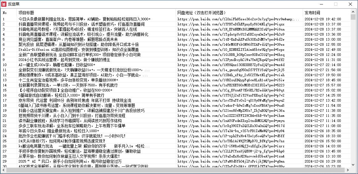Screen dimensions: 358x174
Task: Click Baidu link ending pwd=6hsq
Action: pyautogui.click(x=231, y=55)
